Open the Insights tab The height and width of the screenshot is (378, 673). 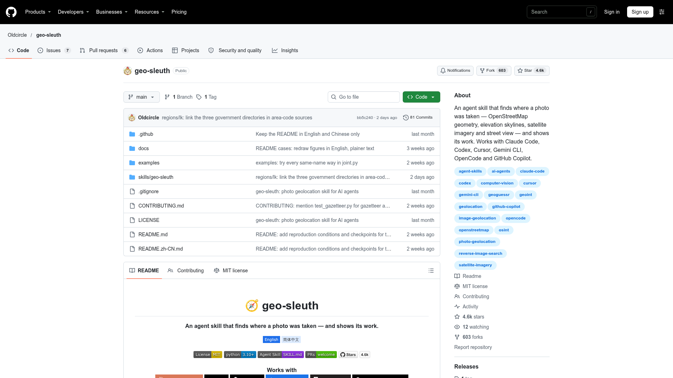[285, 50]
